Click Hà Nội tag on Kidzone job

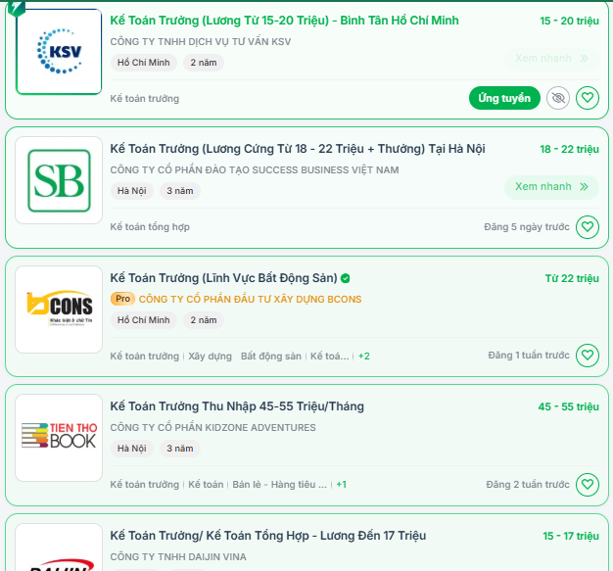(132, 449)
